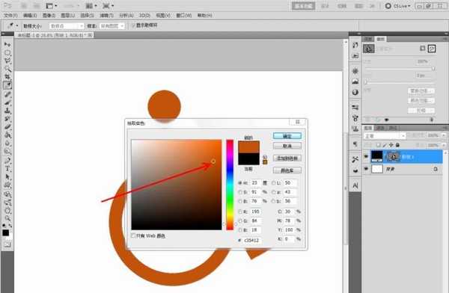This screenshot has height=293, width=449.
Task: Toggle the show sampling ring checkbox
Action: pyautogui.click(x=133, y=25)
